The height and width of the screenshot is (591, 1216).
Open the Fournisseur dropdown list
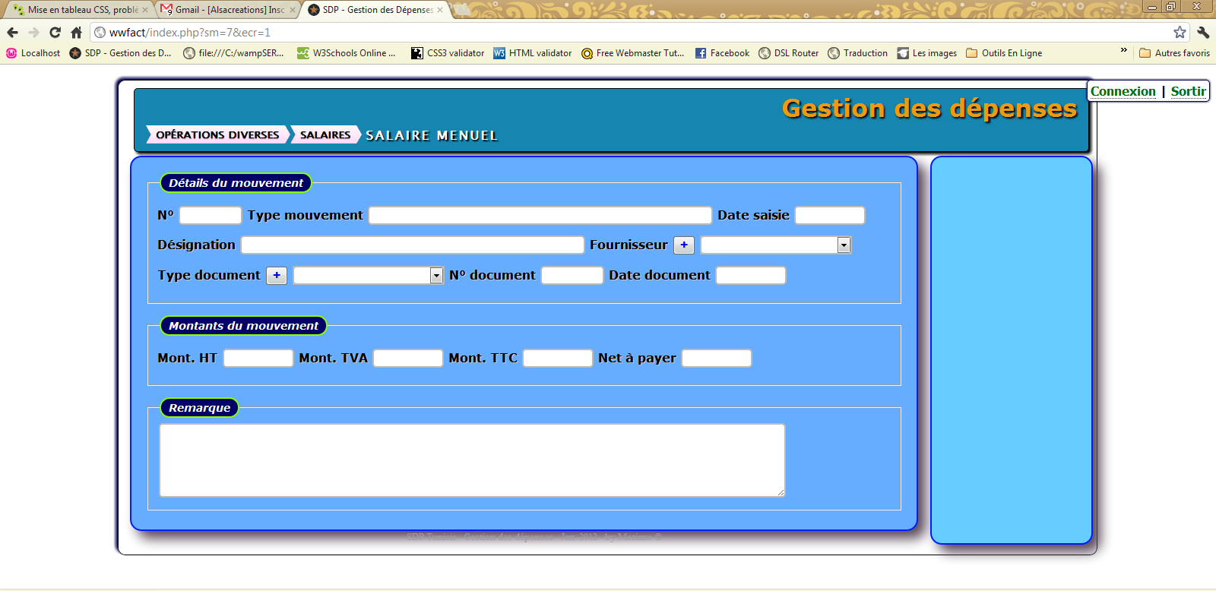tap(776, 245)
